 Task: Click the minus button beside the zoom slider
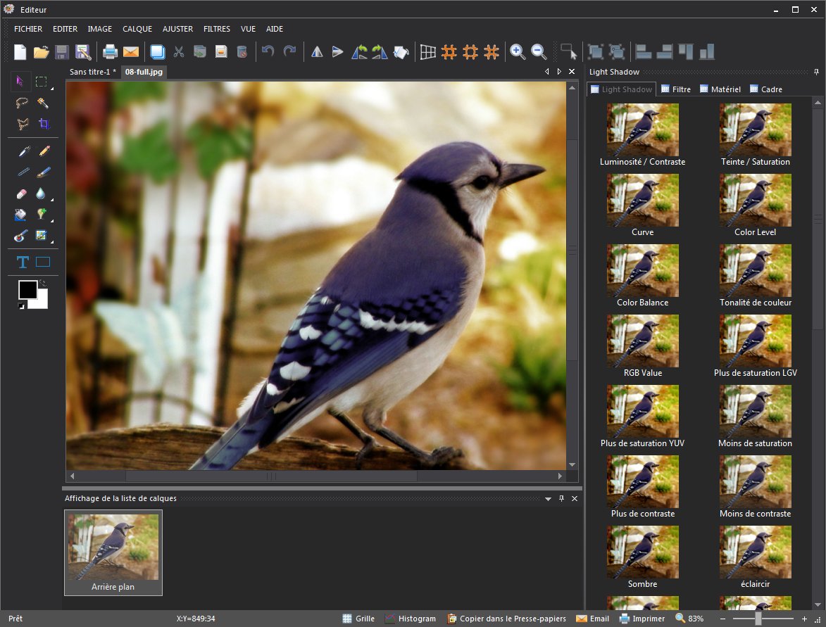722,619
